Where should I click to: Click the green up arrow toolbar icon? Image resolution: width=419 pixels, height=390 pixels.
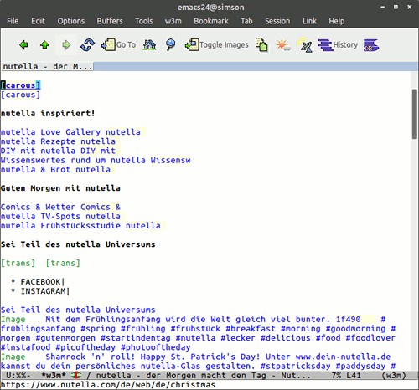coord(44,44)
